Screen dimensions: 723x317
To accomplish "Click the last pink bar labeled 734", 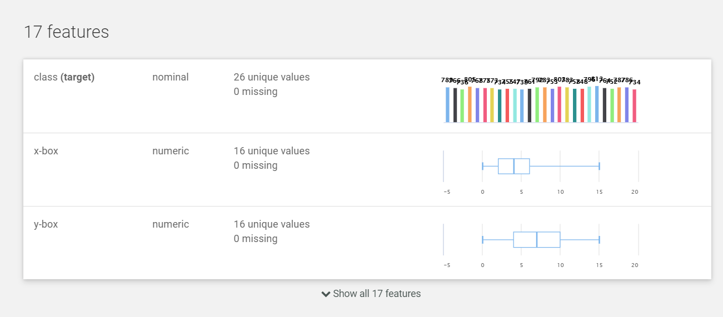I will tap(635, 105).
